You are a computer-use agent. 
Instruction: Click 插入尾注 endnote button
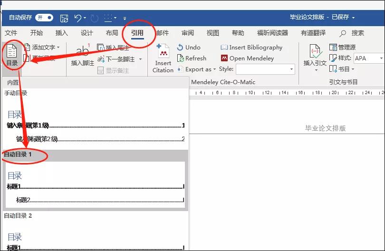[113, 48]
